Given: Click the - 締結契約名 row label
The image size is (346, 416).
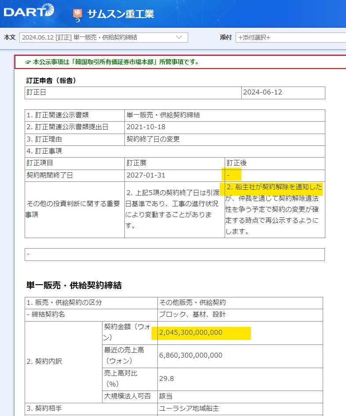Looking at the screenshot, I should point(46,315).
